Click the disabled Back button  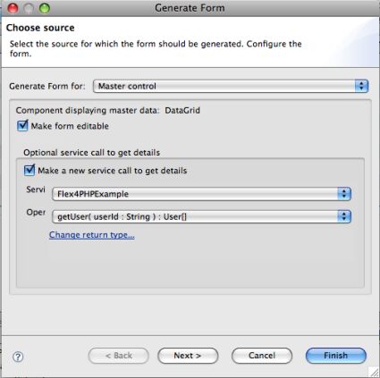[x=119, y=356]
